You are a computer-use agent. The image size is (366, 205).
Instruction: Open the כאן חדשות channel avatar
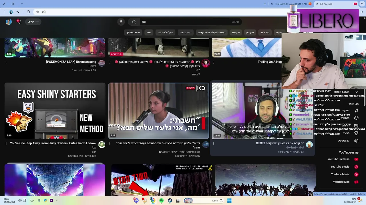206,145
